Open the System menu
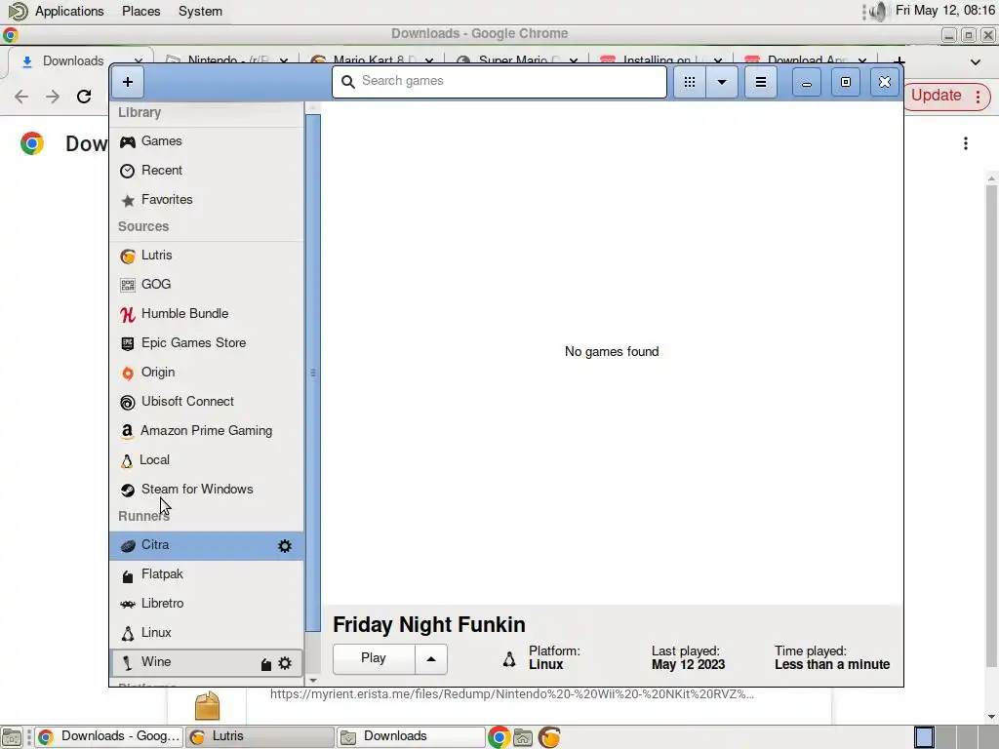 [x=200, y=12]
